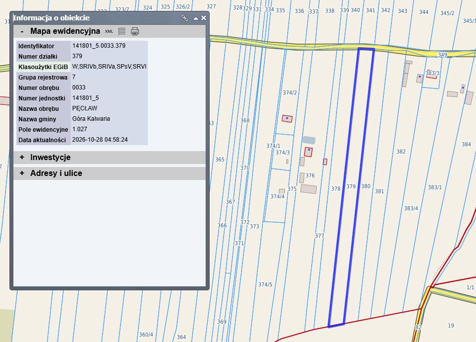Click the Pole ewidencyjne value 1.027
The image size is (476, 342).
click(80, 129)
